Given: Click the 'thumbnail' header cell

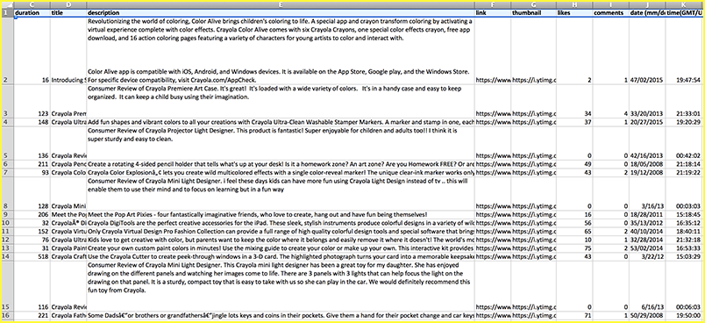Looking at the screenshot, I should 533,13.
